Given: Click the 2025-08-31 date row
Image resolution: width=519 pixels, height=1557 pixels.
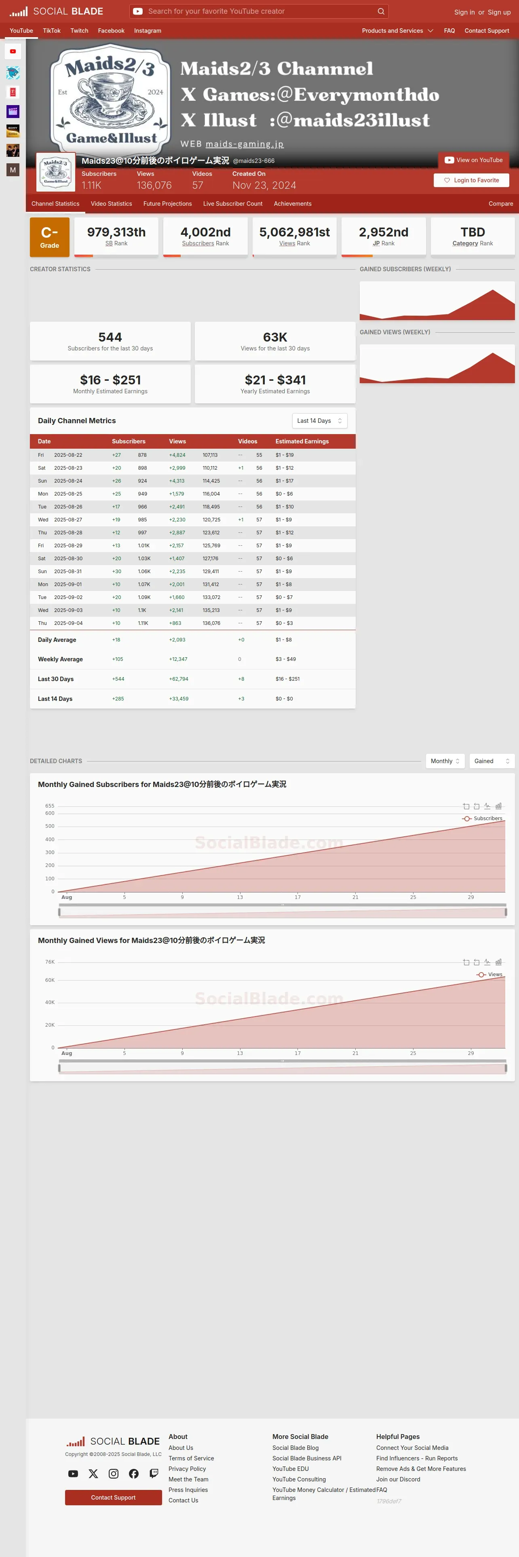Looking at the screenshot, I should (x=193, y=571).
